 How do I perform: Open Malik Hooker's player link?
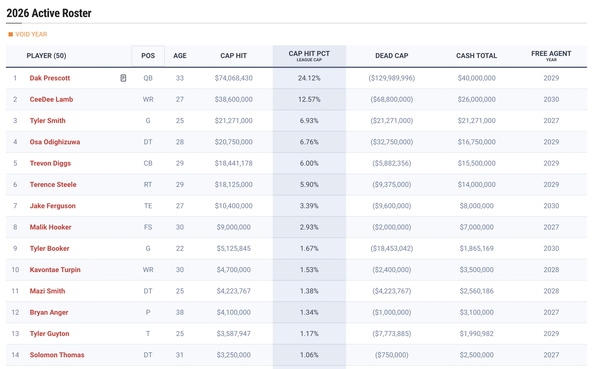click(x=50, y=227)
